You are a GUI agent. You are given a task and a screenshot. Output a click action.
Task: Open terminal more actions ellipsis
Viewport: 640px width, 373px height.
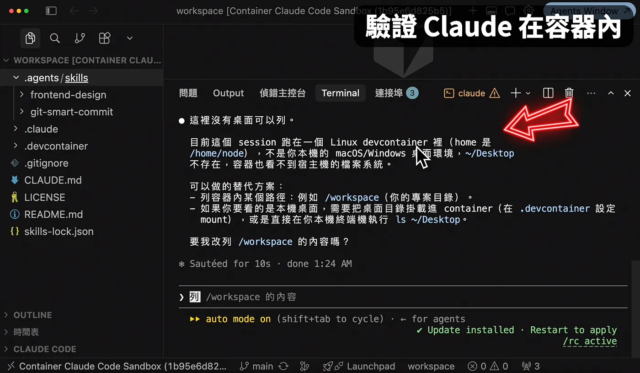coord(591,93)
